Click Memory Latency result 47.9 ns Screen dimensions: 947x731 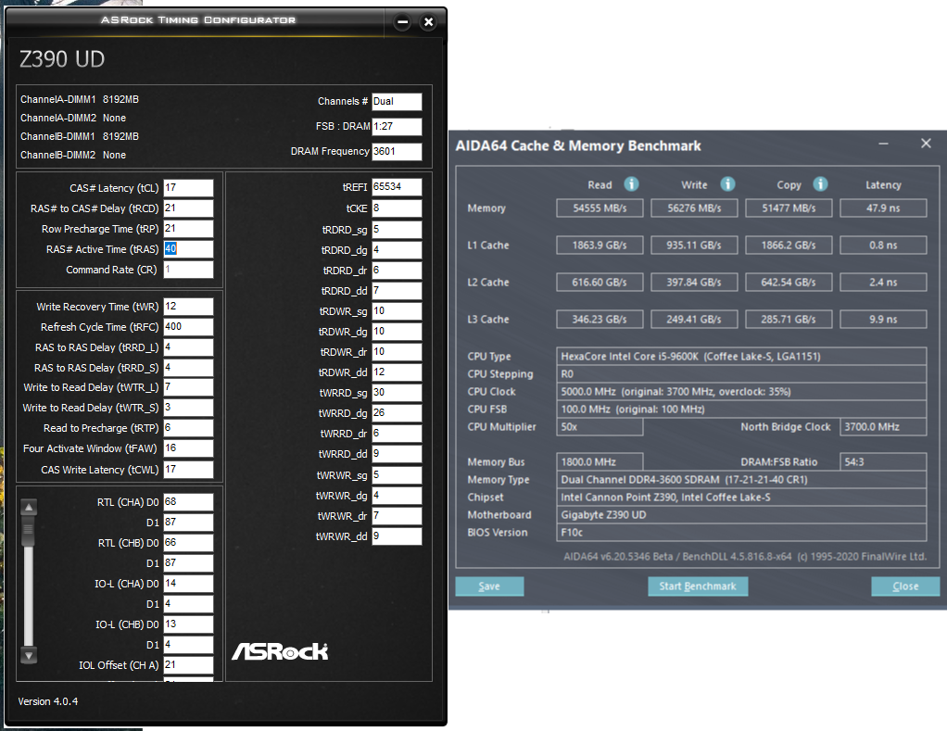pyautogui.click(x=883, y=208)
